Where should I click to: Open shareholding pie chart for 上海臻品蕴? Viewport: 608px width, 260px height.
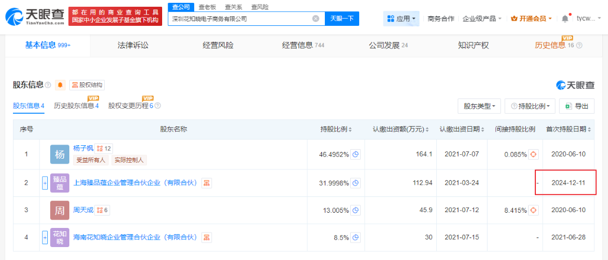pos(355,183)
